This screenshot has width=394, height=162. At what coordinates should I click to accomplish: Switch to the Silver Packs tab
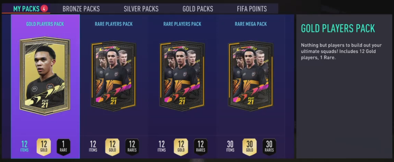click(141, 9)
